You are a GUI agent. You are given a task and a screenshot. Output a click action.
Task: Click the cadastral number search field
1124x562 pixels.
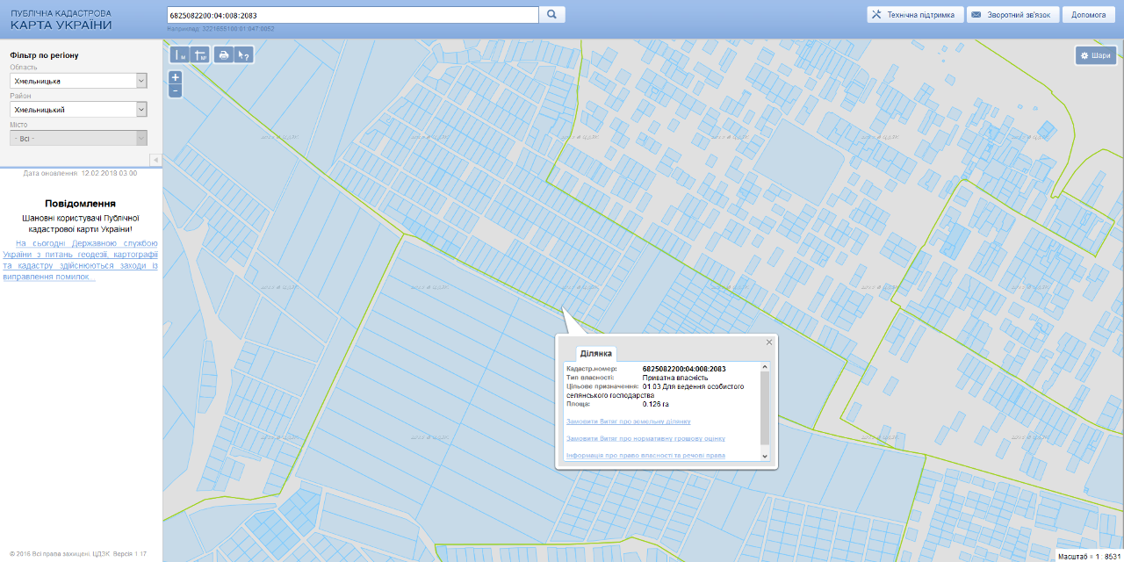point(352,15)
